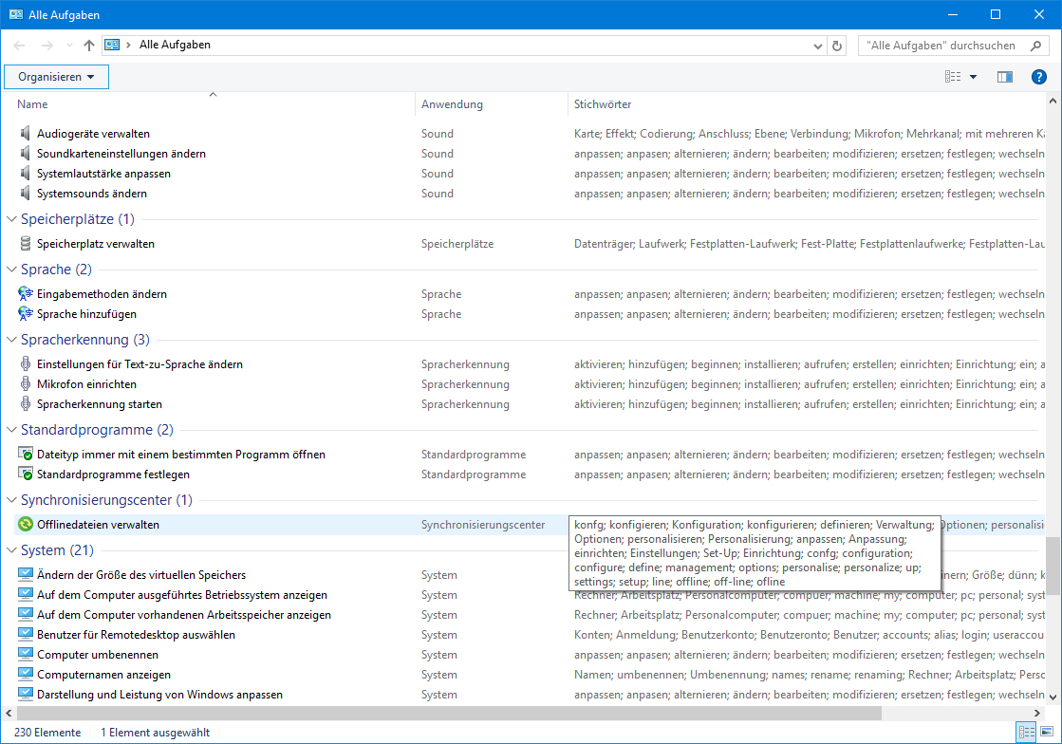This screenshot has width=1062, height=744.
Task: Click the speaker icon beside Systemsounds ändern
Action: (x=25, y=193)
